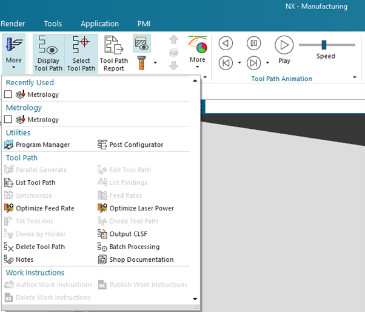Open the Application tab

(99, 24)
